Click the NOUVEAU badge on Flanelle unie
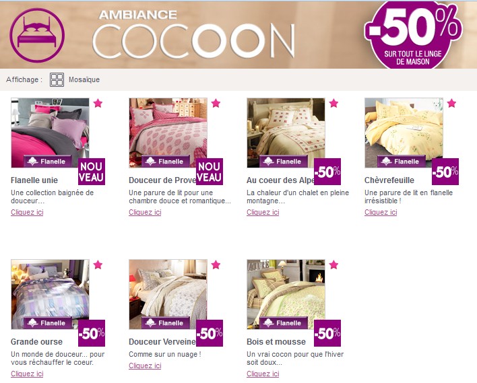The width and height of the screenshot is (477, 383). click(x=92, y=172)
